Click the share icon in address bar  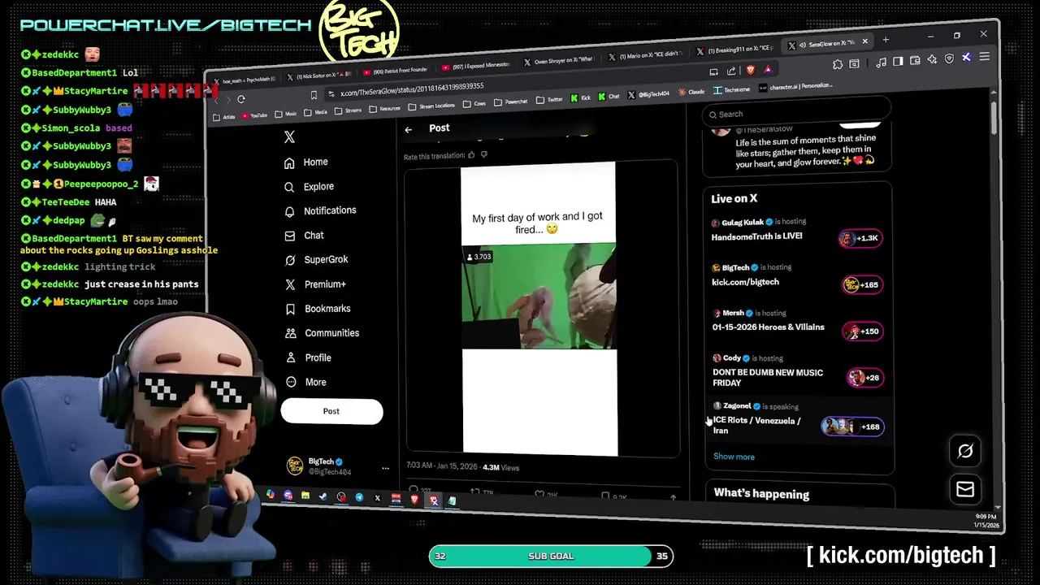(731, 71)
